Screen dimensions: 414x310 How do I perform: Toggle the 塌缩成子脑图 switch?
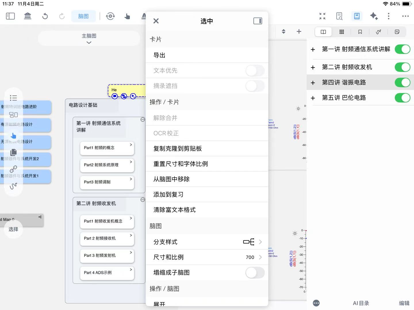pos(255,273)
